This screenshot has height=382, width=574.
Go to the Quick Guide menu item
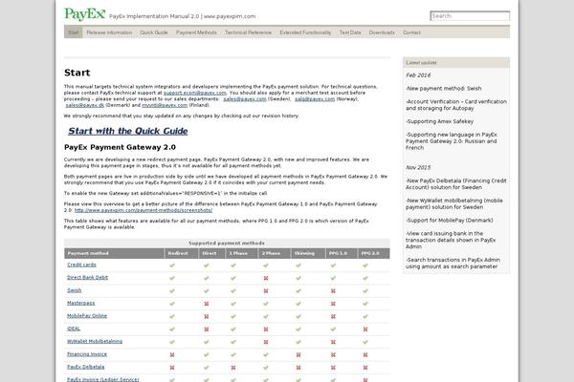tap(154, 32)
